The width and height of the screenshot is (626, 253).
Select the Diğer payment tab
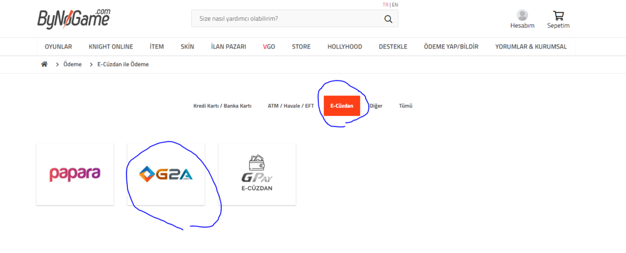[376, 105]
